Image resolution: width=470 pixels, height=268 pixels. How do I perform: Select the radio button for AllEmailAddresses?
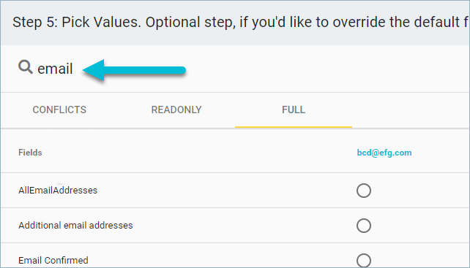pos(364,191)
